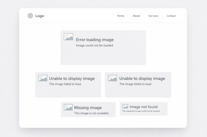
Task: Click the Logo text in header
Action: 40,16
